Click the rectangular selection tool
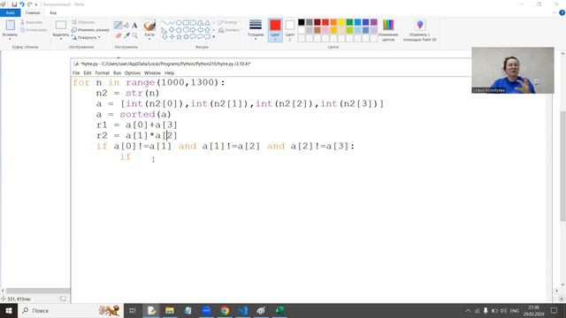Image resolution: width=566 pixels, height=318 pixels. [x=61, y=26]
